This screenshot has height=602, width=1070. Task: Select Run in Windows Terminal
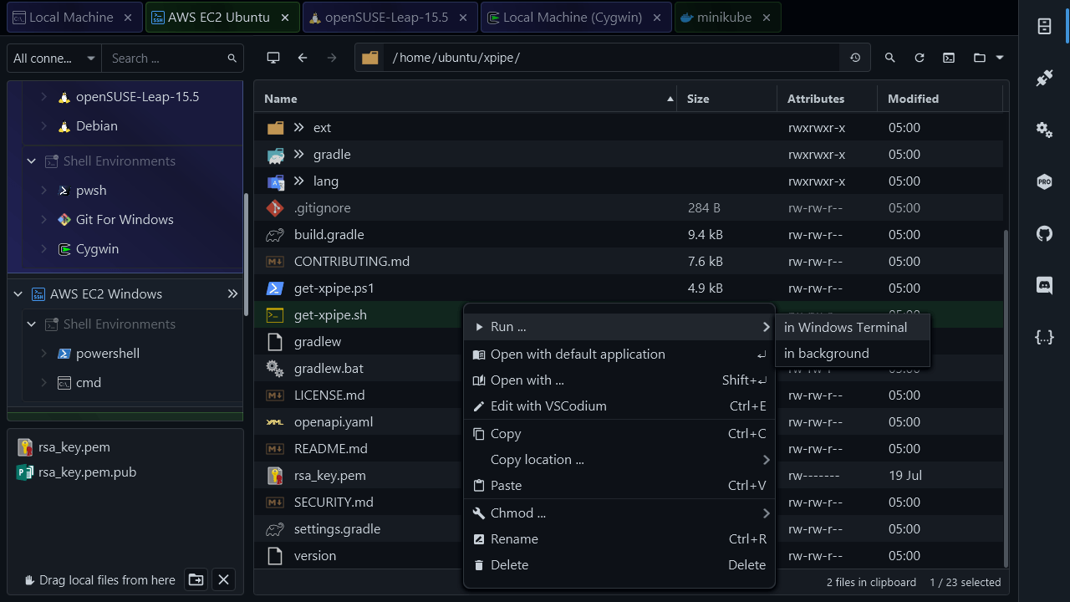pos(845,327)
